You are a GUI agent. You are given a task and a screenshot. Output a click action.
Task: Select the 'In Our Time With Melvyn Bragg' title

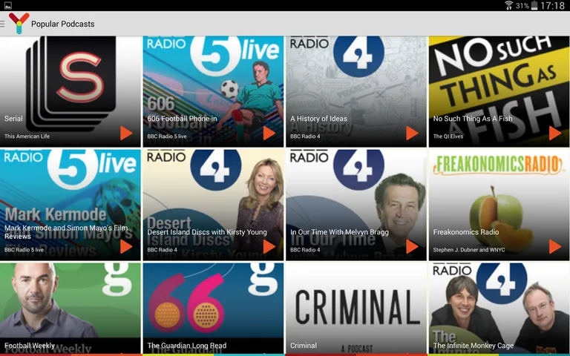(339, 231)
